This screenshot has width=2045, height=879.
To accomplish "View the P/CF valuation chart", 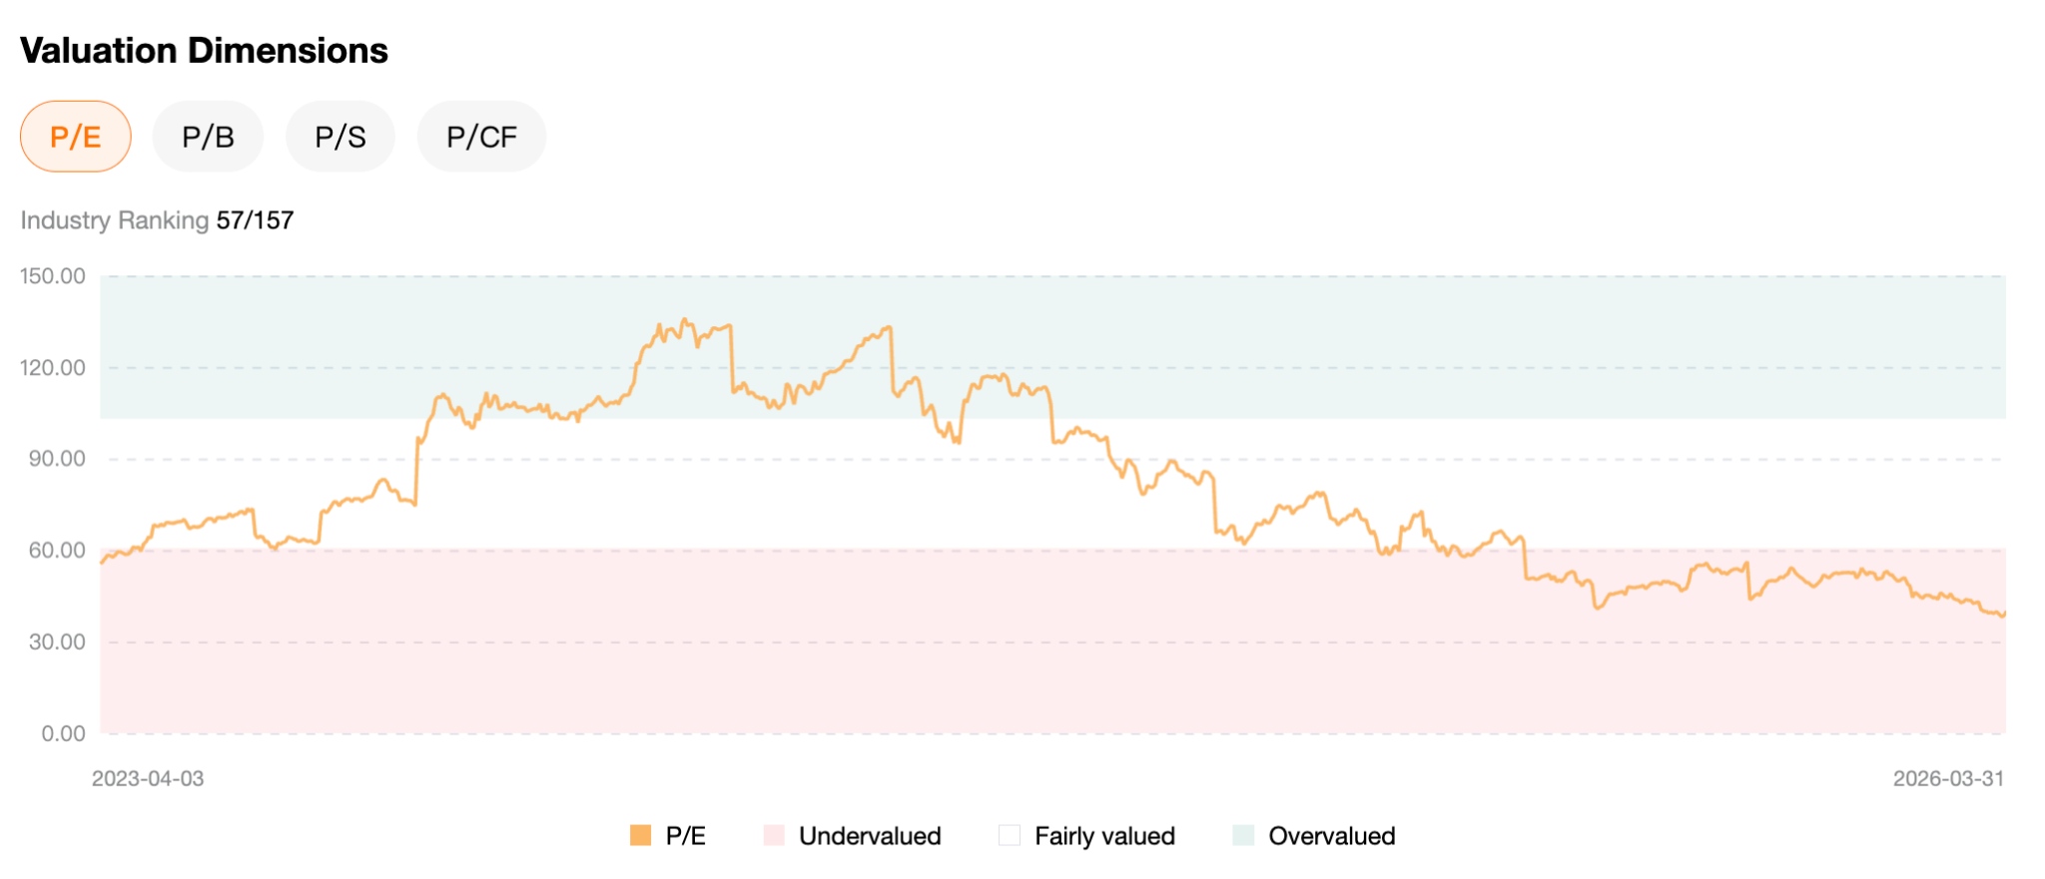I will coord(481,136).
